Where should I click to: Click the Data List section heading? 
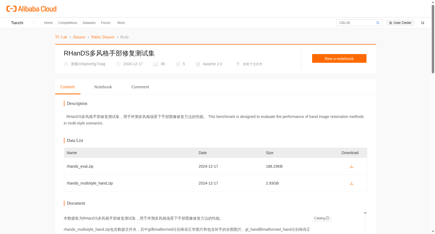75,141
